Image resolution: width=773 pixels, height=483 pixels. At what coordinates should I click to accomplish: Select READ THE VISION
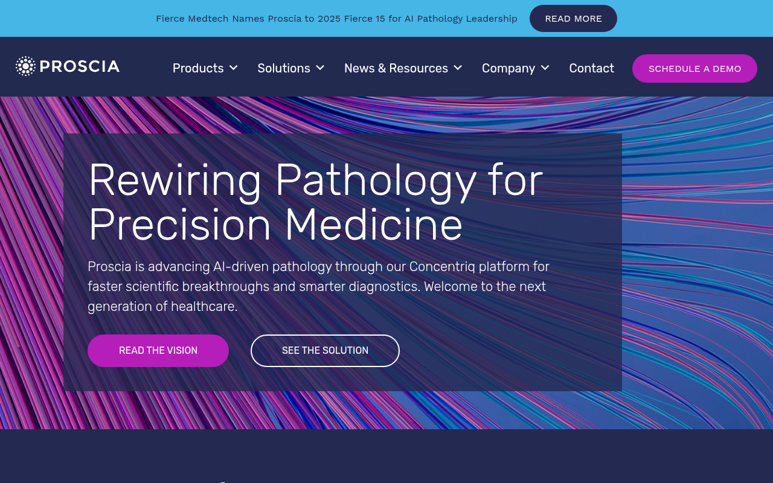click(x=158, y=350)
